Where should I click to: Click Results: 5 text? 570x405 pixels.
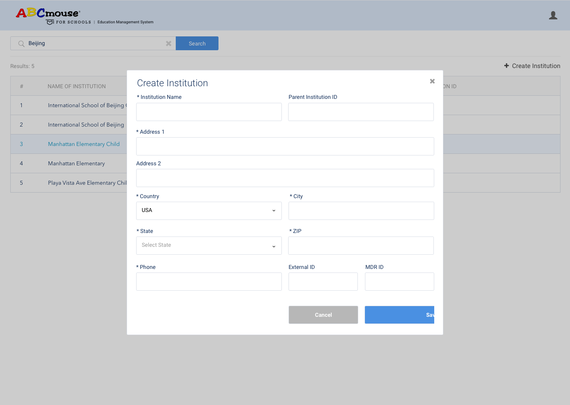(x=22, y=66)
